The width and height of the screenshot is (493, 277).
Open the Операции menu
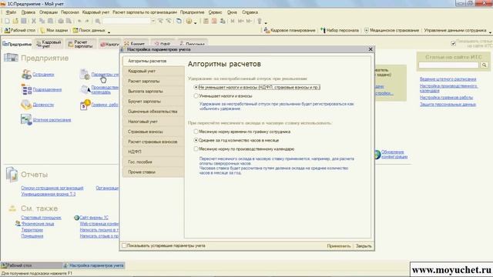49,12
